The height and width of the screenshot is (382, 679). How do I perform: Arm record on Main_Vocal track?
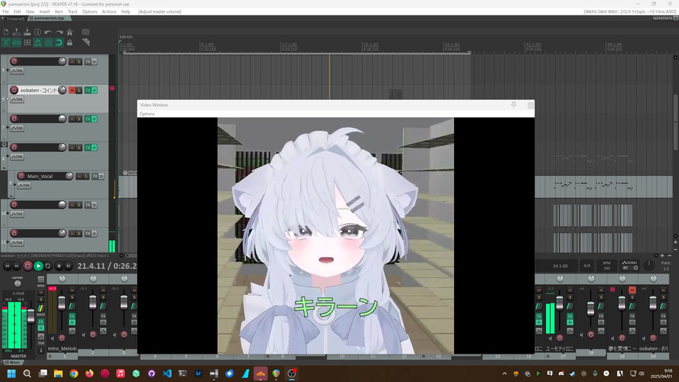21,176
